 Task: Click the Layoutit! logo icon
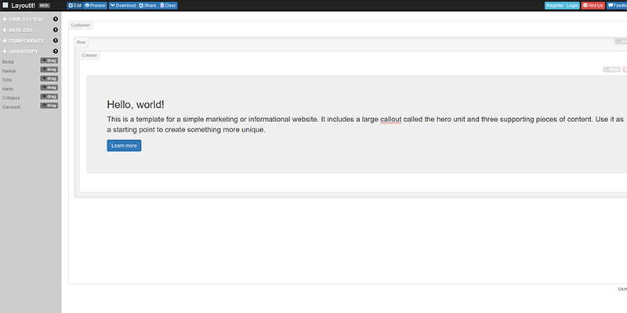5,5
